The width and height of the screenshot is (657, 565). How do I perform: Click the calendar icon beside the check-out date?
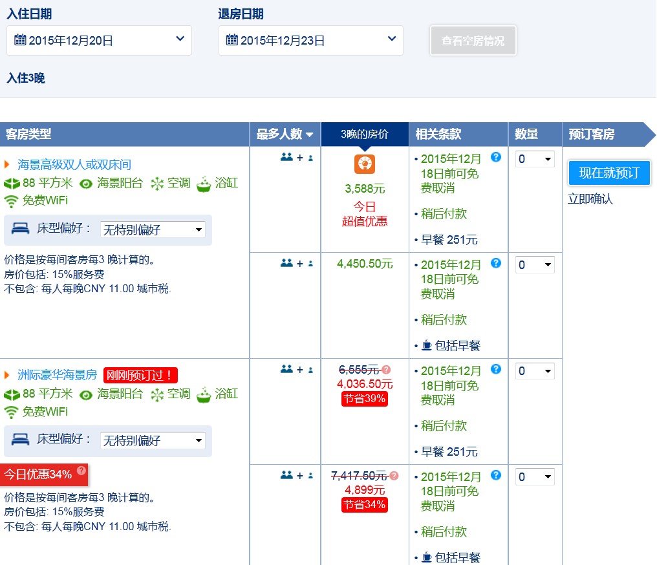(x=233, y=40)
